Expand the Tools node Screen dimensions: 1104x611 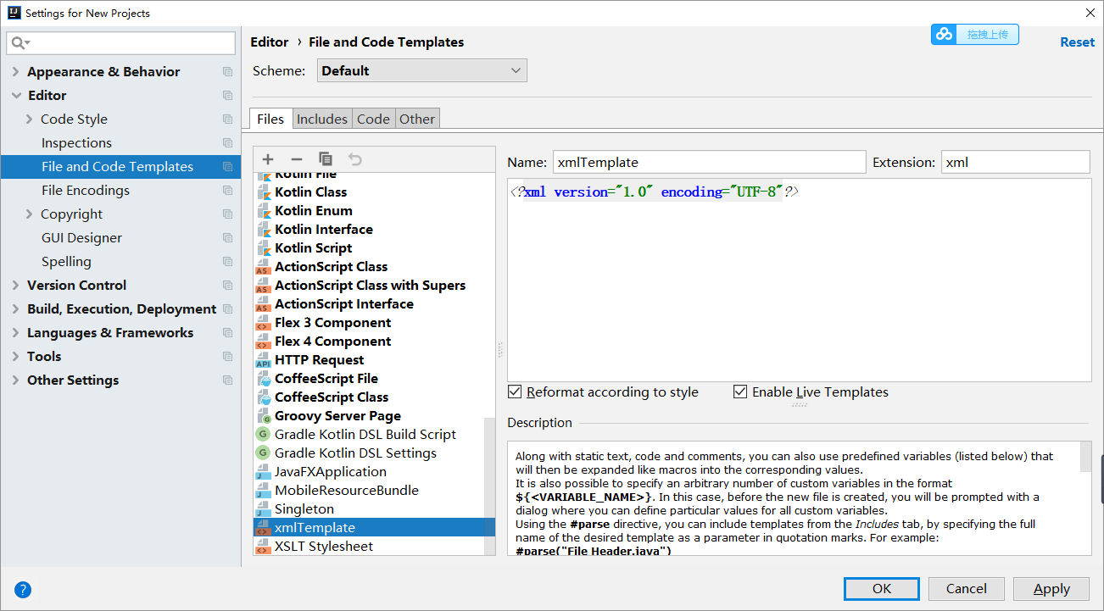[15, 357]
